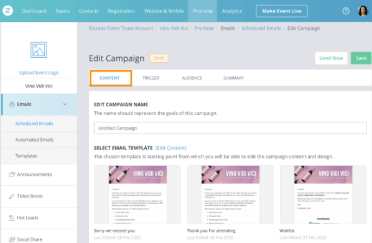Click the Sorry we missed you caption
Viewport: 372px width, 243px height.
pyautogui.click(x=114, y=231)
